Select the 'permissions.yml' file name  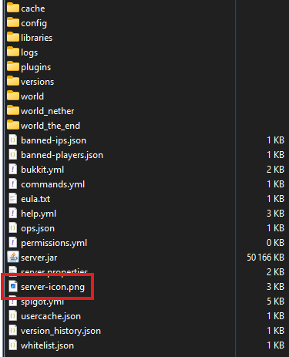pos(54,243)
